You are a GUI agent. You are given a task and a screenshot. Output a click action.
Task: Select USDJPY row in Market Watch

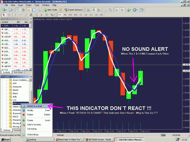tap(15, 37)
